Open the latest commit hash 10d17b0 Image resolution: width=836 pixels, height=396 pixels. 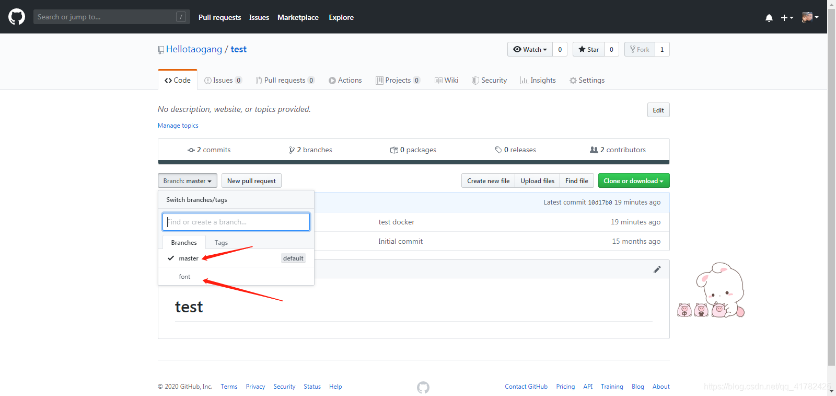[x=600, y=202]
